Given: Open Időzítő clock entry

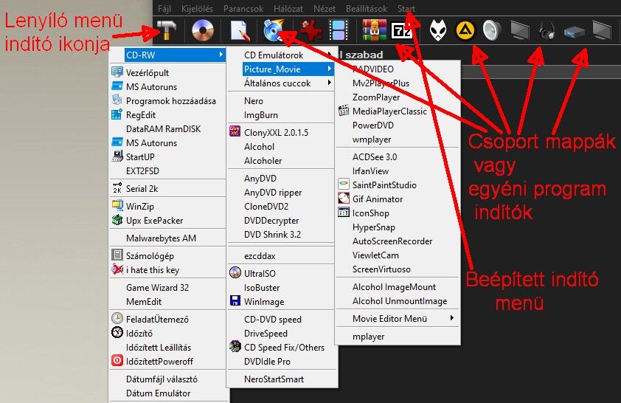Looking at the screenshot, I should pyautogui.click(x=168, y=334).
